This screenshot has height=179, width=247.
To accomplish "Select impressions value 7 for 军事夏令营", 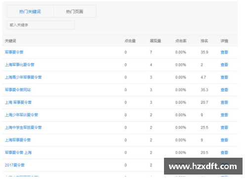I will pos(151,52).
